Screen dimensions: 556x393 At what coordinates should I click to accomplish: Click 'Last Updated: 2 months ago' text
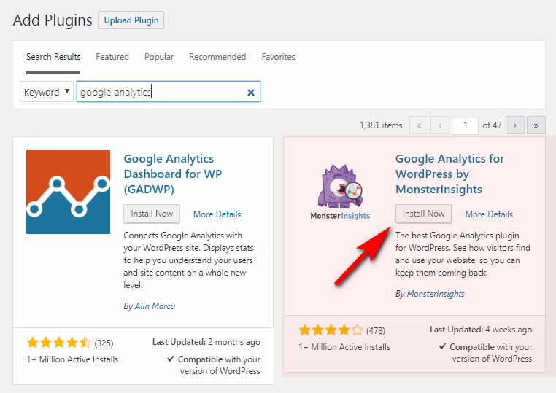(206, 342)
